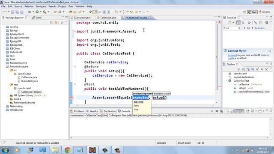Choose 'false' from the autocomplete popup
The height and width of the screenshot is (154, 274).
pyautogui.click(x=136, y=106)
